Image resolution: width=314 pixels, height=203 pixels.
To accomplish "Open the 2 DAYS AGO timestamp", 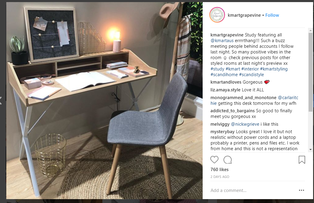I will (220, 177).
